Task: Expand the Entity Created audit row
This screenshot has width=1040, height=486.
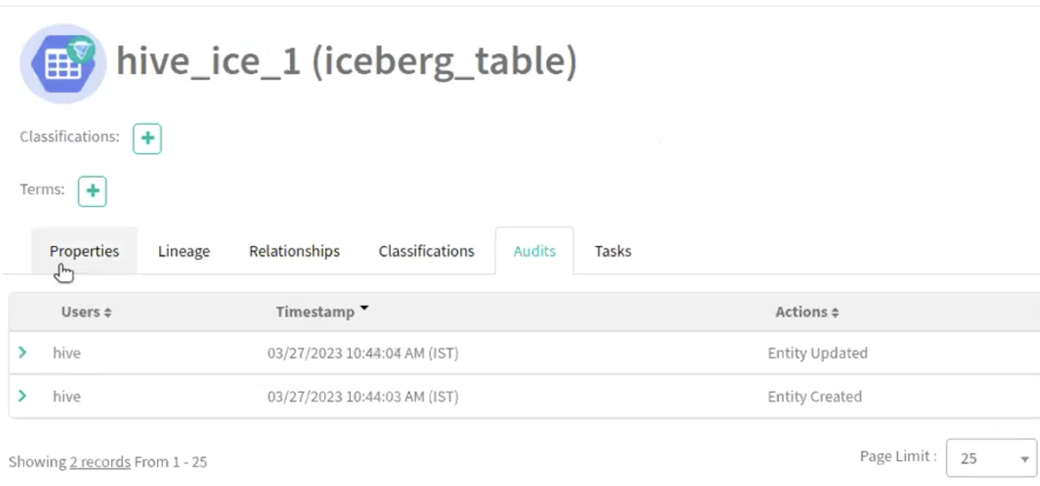Action: pos(22,396)
